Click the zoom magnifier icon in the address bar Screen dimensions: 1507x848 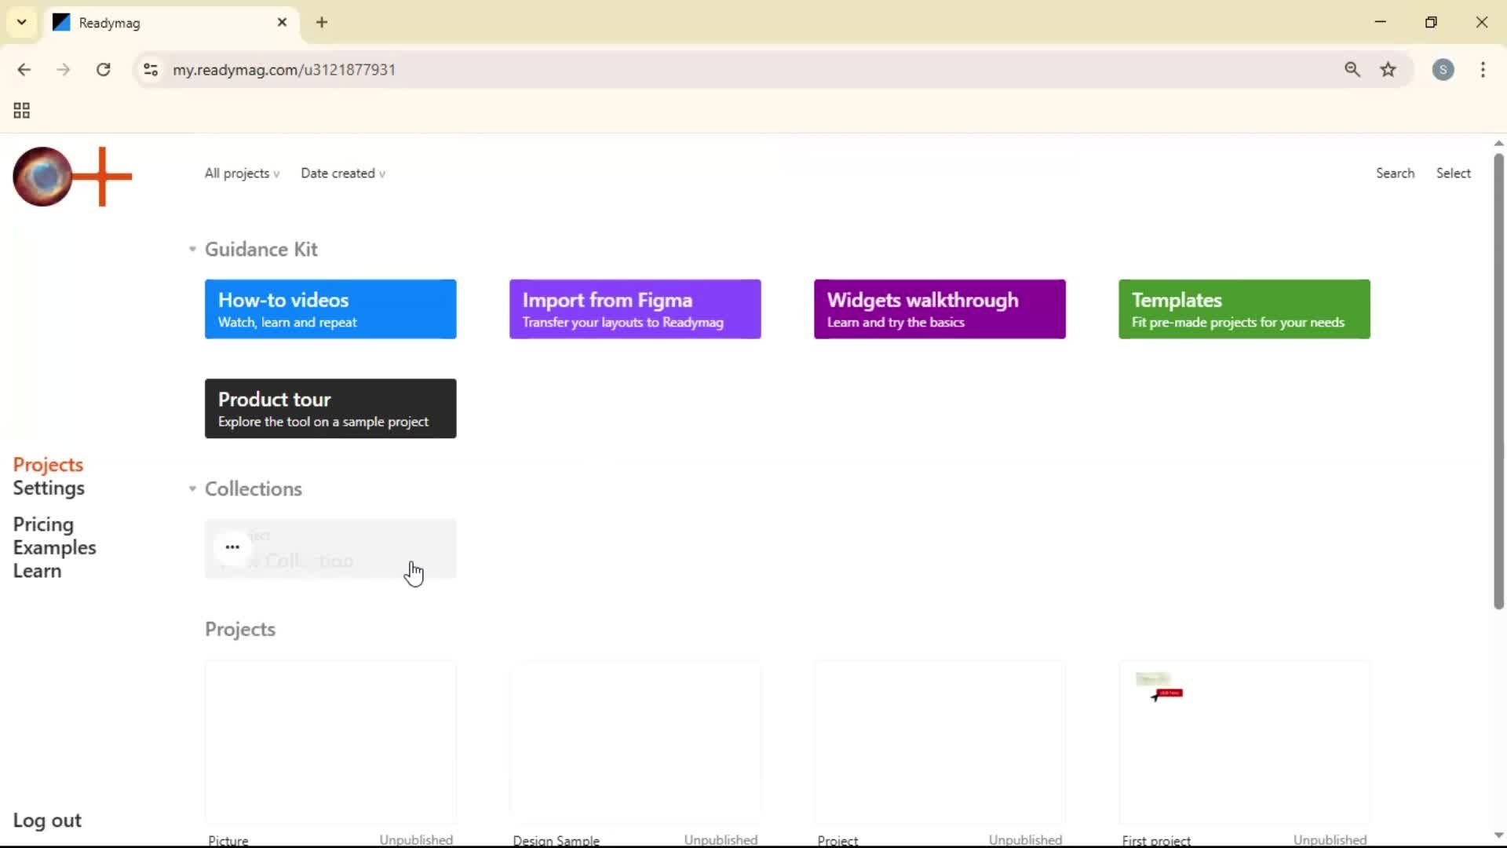(x=1352, y=70)
